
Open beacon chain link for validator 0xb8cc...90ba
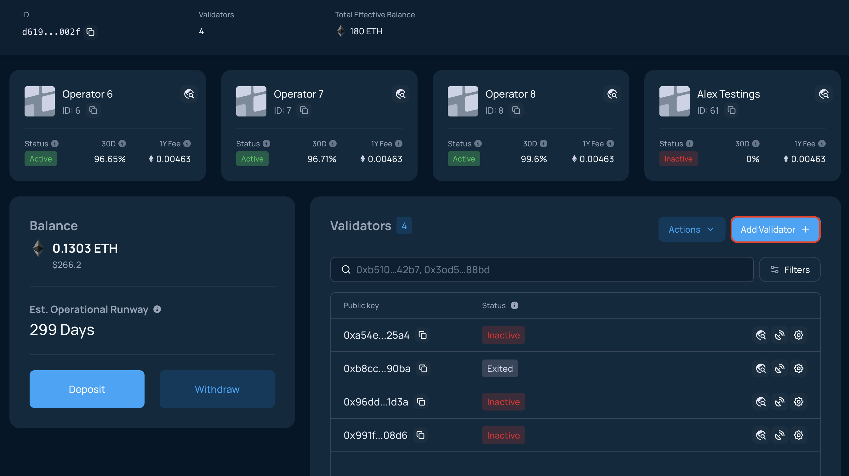[x=780, y=368]
